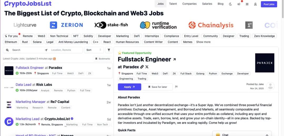This screenshot has width=284, height=136.
Task: Open the hamburger menu icon
Action: pyautogui.click(x=247, y=4)
